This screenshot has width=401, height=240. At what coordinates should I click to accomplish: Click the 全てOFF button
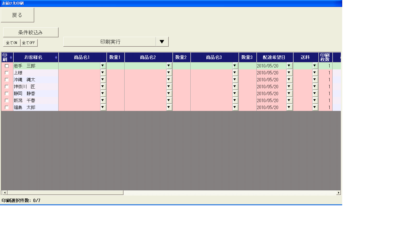29,43
